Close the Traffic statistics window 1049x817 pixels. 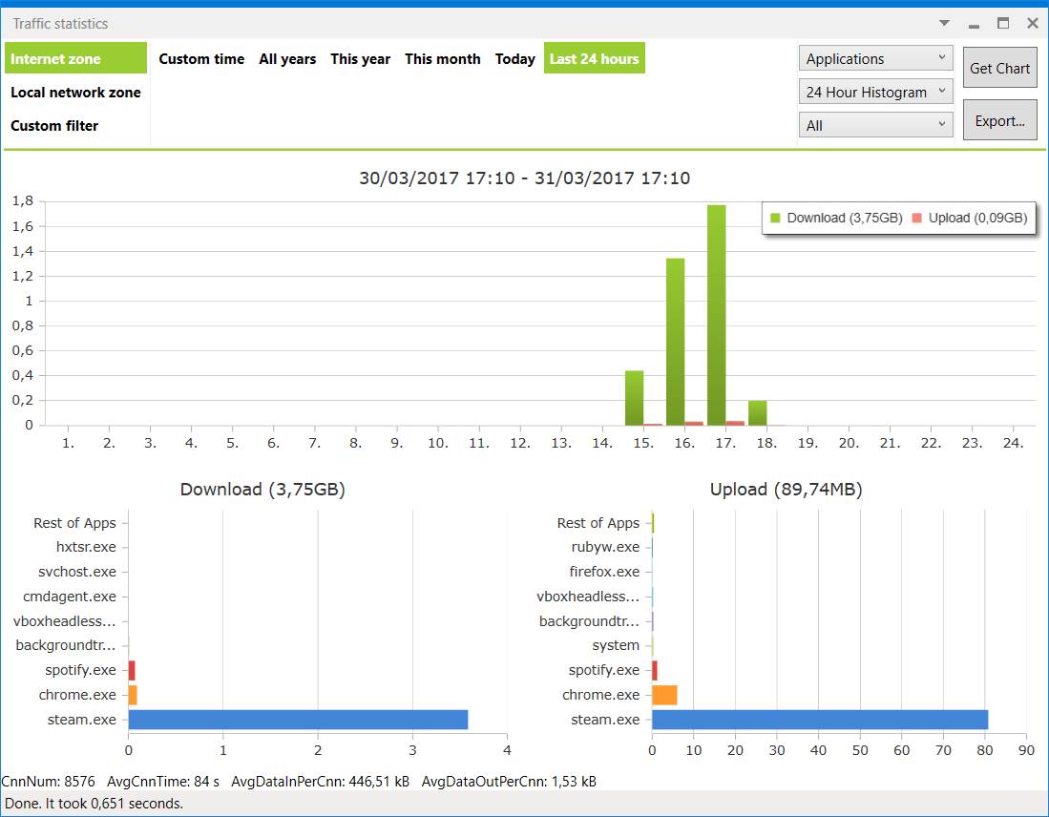click(x=1032, y=24)
